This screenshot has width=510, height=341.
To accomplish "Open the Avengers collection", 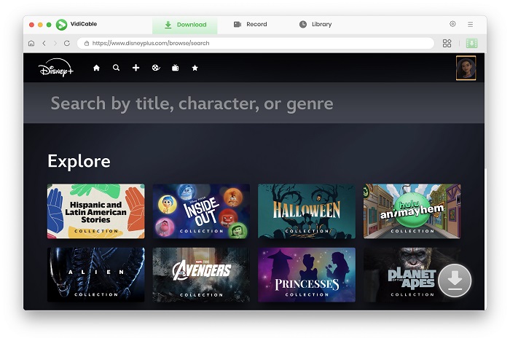I will (201, 275).
